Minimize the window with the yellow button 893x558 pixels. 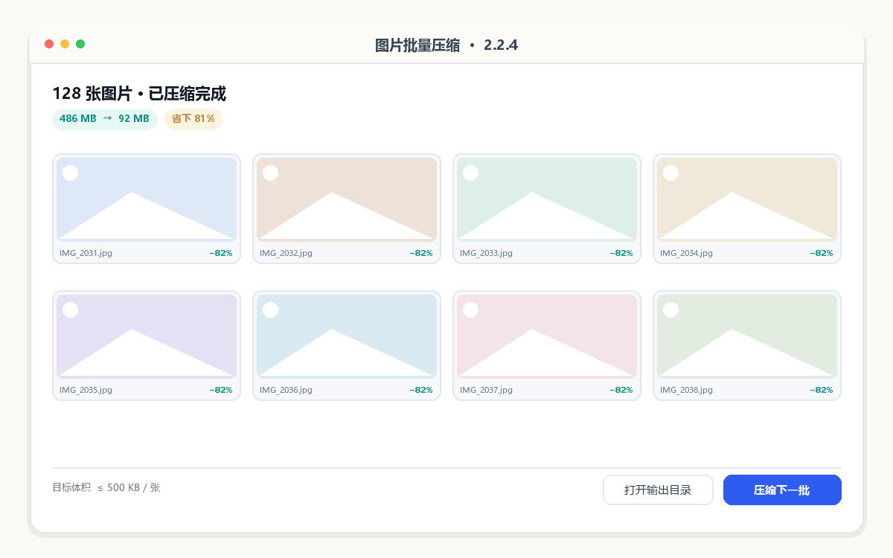coord(65,44)
